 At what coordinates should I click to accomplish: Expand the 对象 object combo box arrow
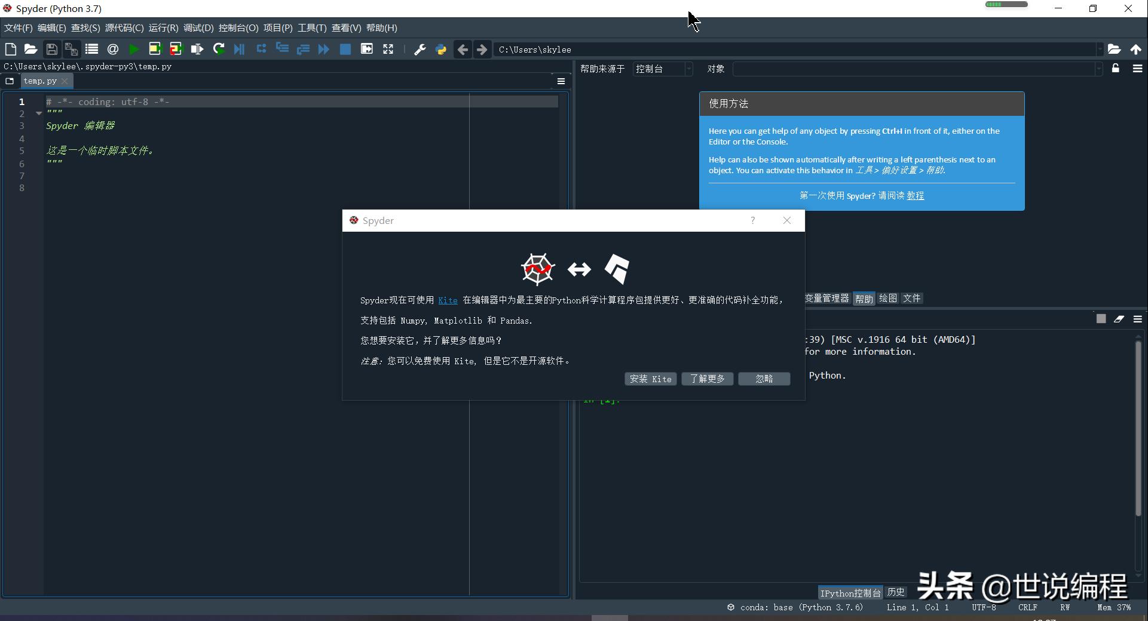(1098, 69)
